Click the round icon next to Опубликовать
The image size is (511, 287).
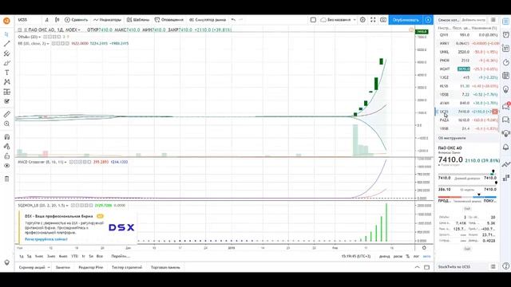[428, 20]
